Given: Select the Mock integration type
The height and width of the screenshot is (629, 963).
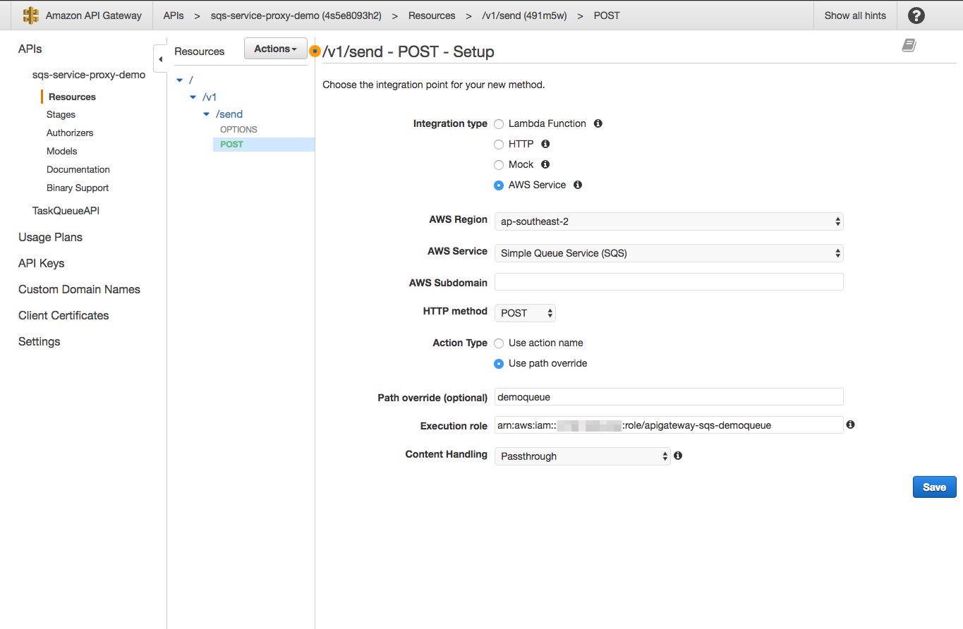Looking at the screenshot, I should [499, 165].
